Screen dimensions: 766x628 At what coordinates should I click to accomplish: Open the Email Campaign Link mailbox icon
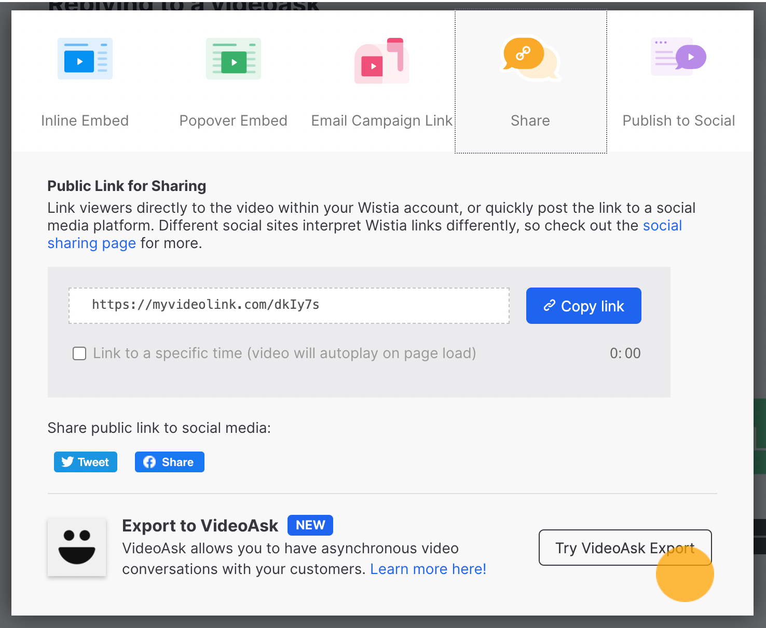pos(382,61)
